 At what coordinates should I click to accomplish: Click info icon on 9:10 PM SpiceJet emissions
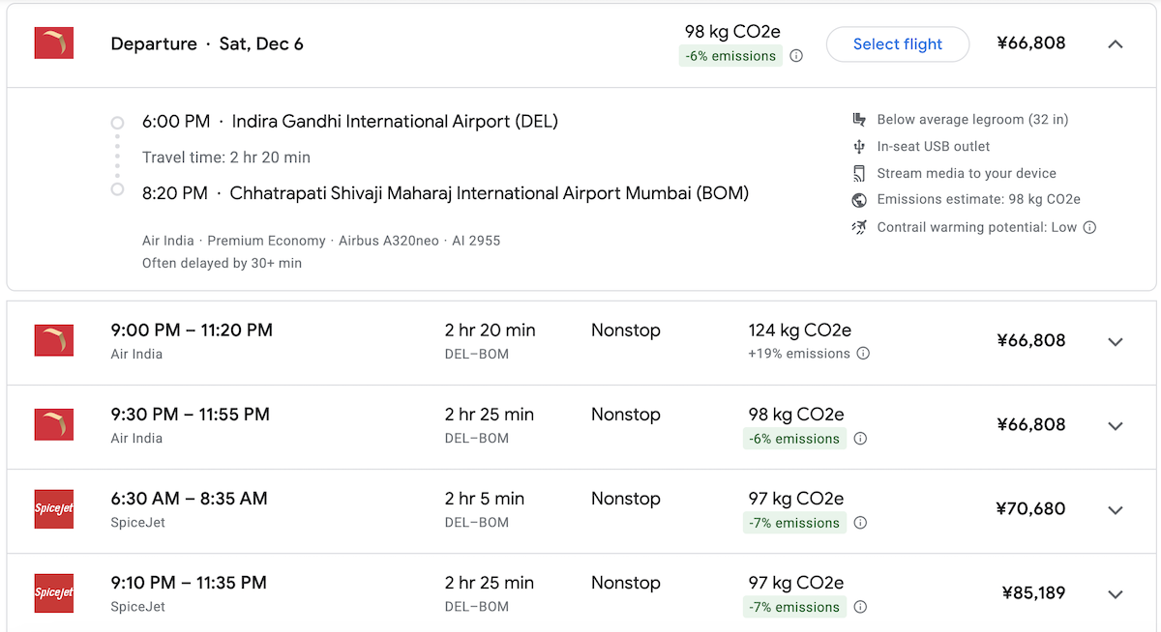click(x=860, y=607)
